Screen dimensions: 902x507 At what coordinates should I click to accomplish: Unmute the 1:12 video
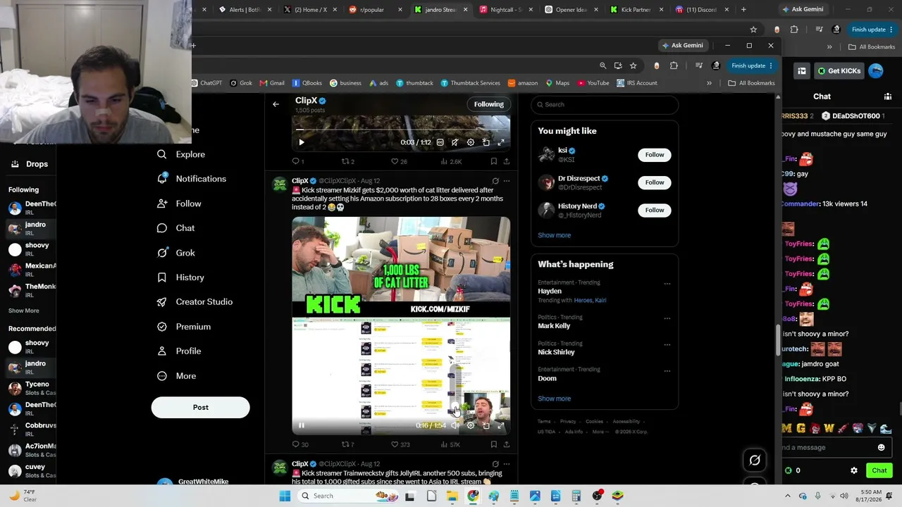[x=455, y=142]
